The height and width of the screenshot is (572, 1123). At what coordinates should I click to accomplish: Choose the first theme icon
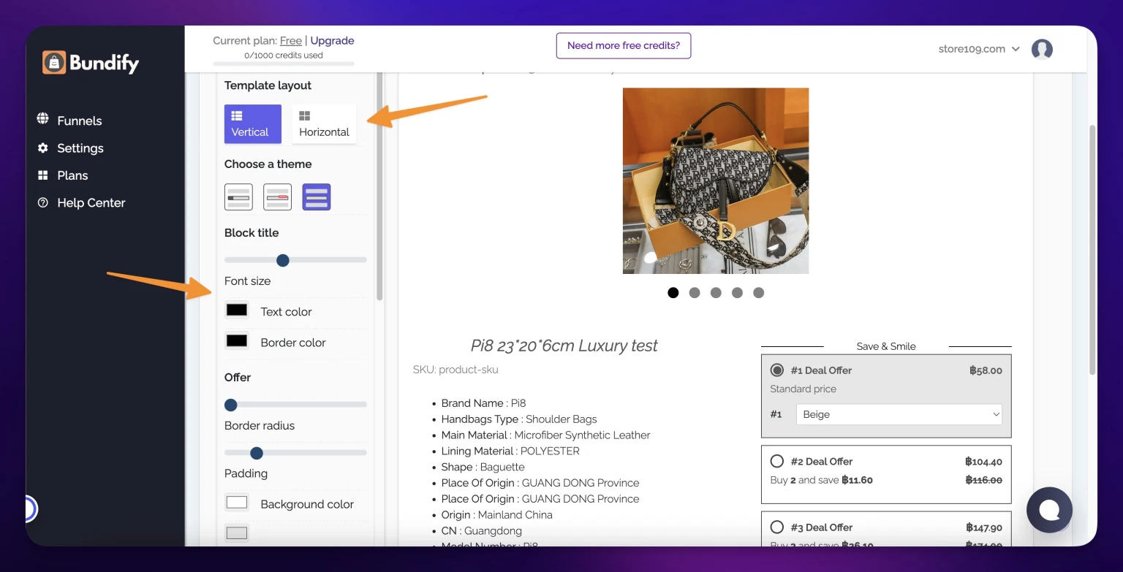238,197
